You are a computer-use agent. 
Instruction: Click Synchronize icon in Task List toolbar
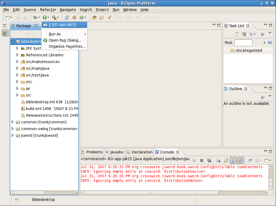(244, 34)
